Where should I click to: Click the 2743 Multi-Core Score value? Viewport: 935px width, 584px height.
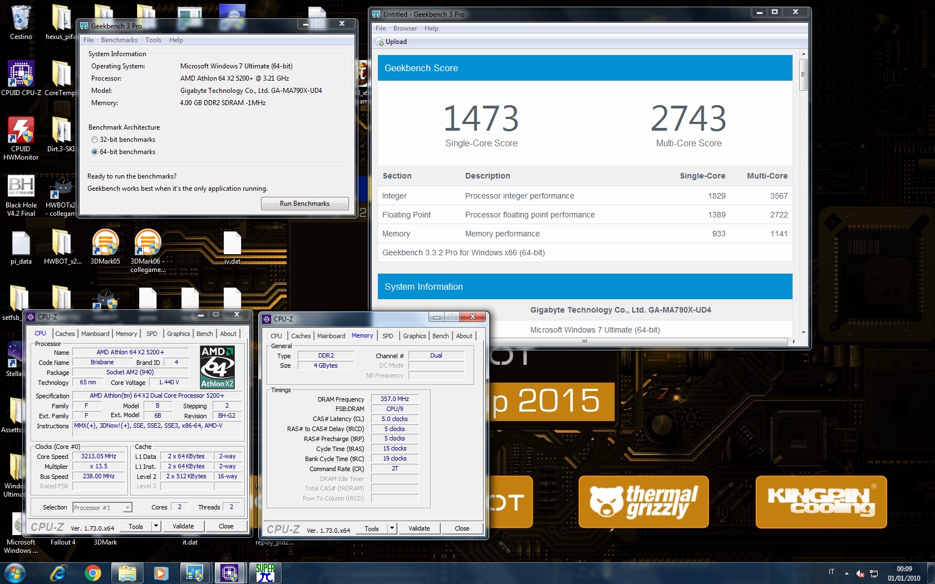[688, 118]
